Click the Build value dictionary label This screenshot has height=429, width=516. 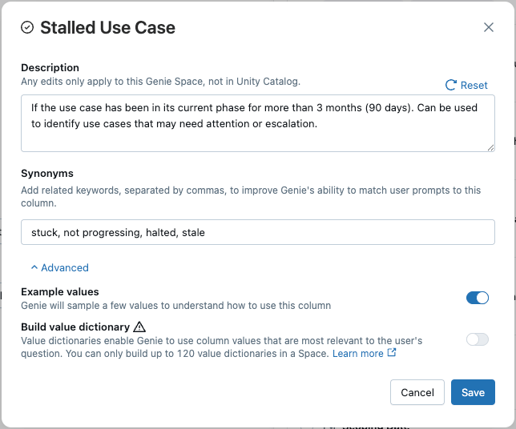(75, 327)
